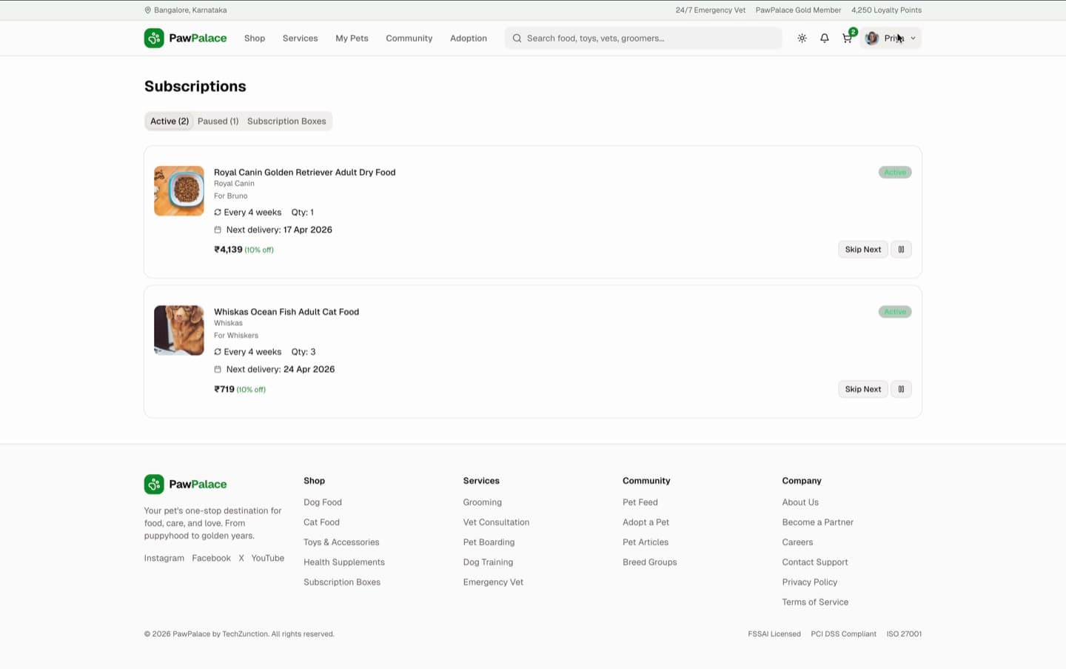
Task: Open the Priya user avatar menu
Action: click(x=872, y=39)
